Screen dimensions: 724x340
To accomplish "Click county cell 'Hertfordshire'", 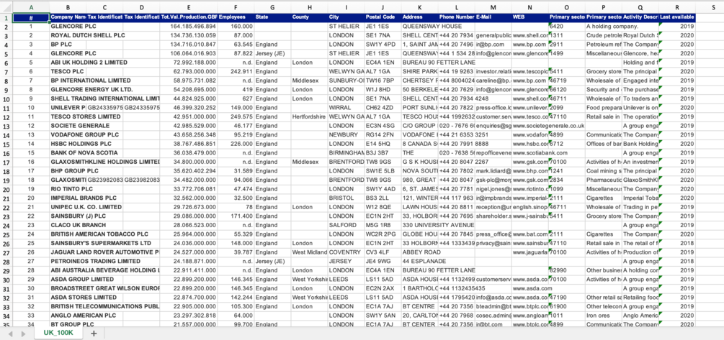I will (x=309, y=116).
